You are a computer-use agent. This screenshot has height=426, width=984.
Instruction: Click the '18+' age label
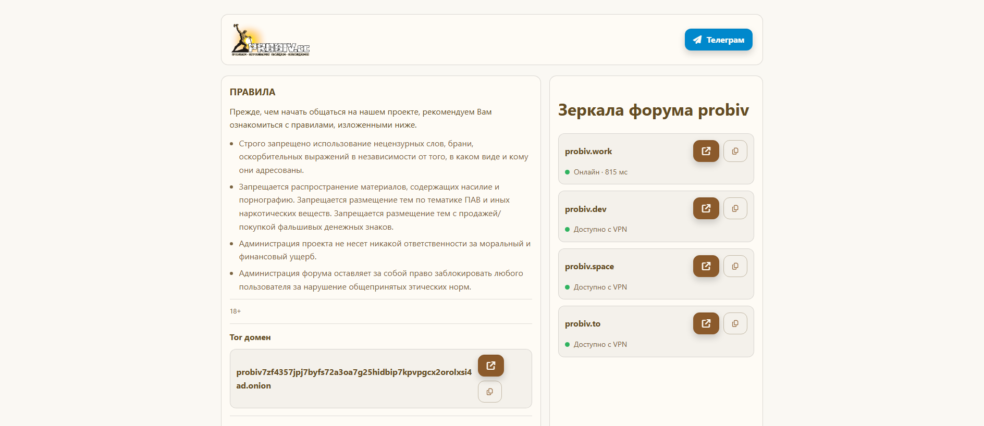click(235, 311)
